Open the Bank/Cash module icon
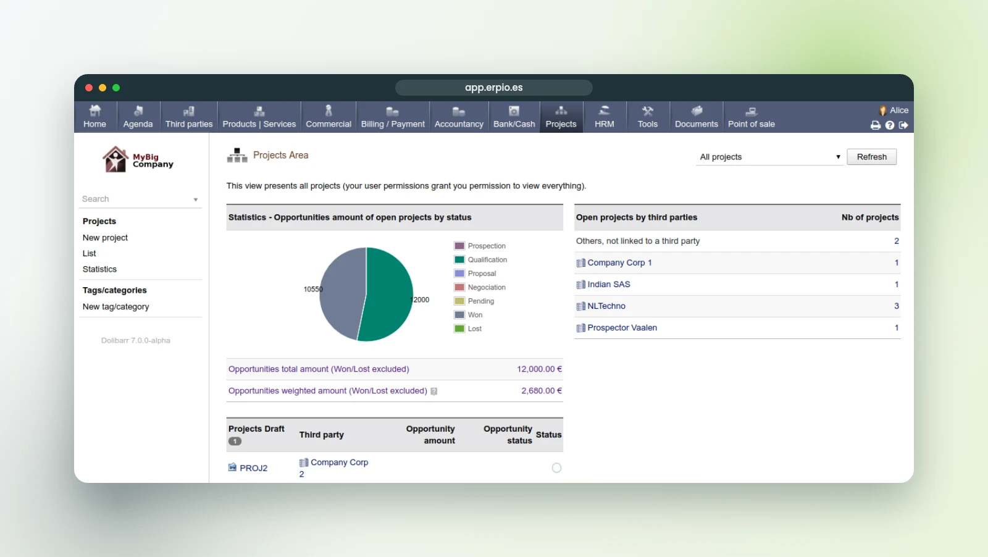 (514, 111)
